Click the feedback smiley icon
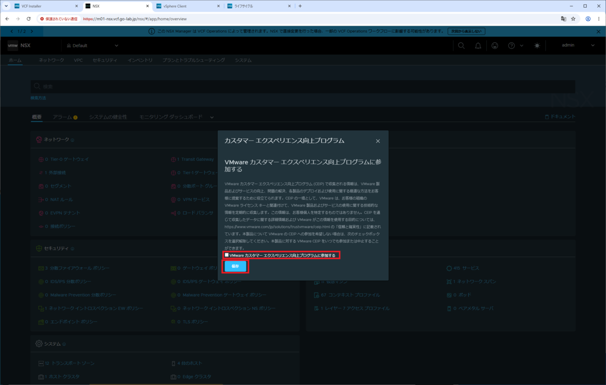 [x=494, y=45]
